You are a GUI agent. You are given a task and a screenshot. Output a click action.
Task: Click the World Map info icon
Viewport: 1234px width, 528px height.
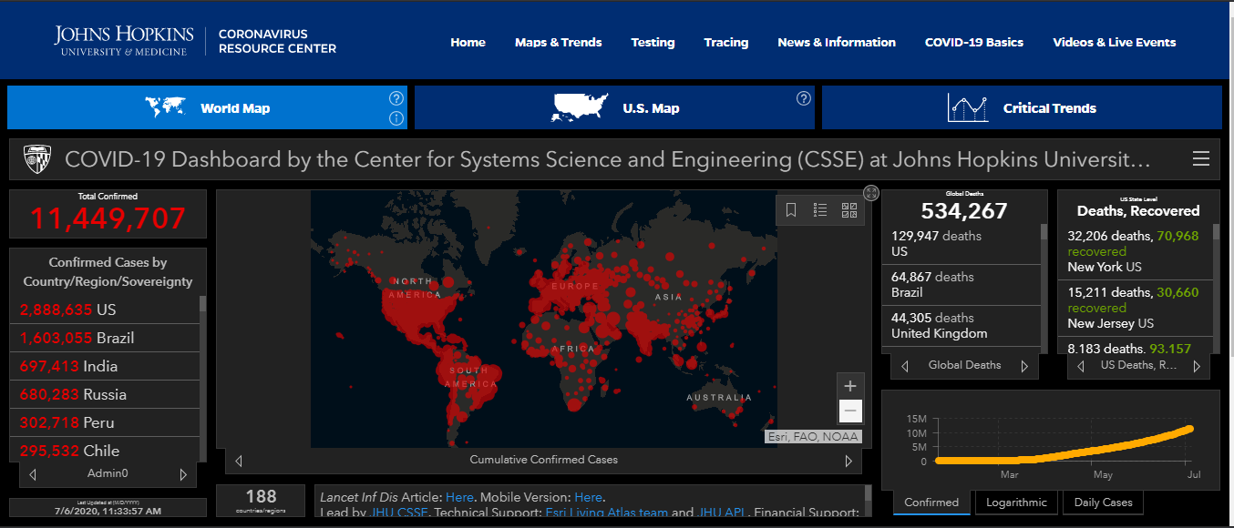click(396, 118)
